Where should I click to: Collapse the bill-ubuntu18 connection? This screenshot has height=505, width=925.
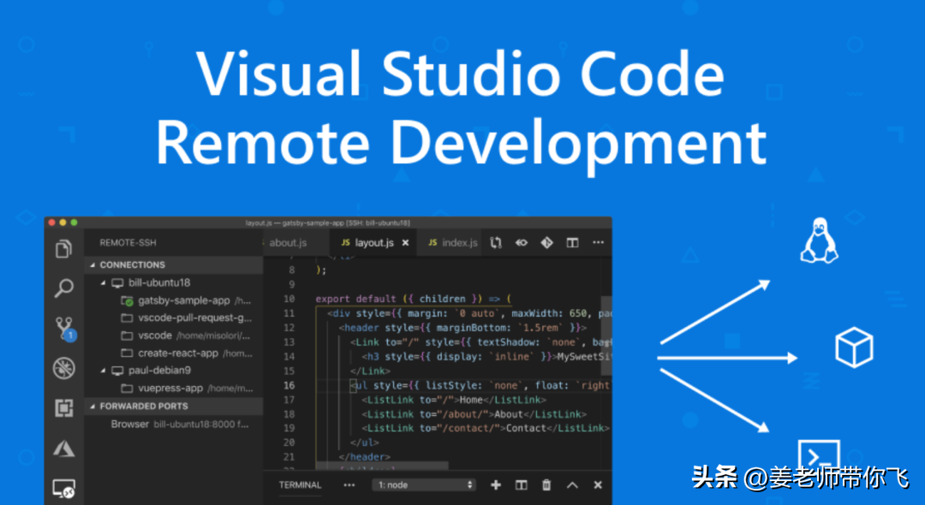click(104, 282)
